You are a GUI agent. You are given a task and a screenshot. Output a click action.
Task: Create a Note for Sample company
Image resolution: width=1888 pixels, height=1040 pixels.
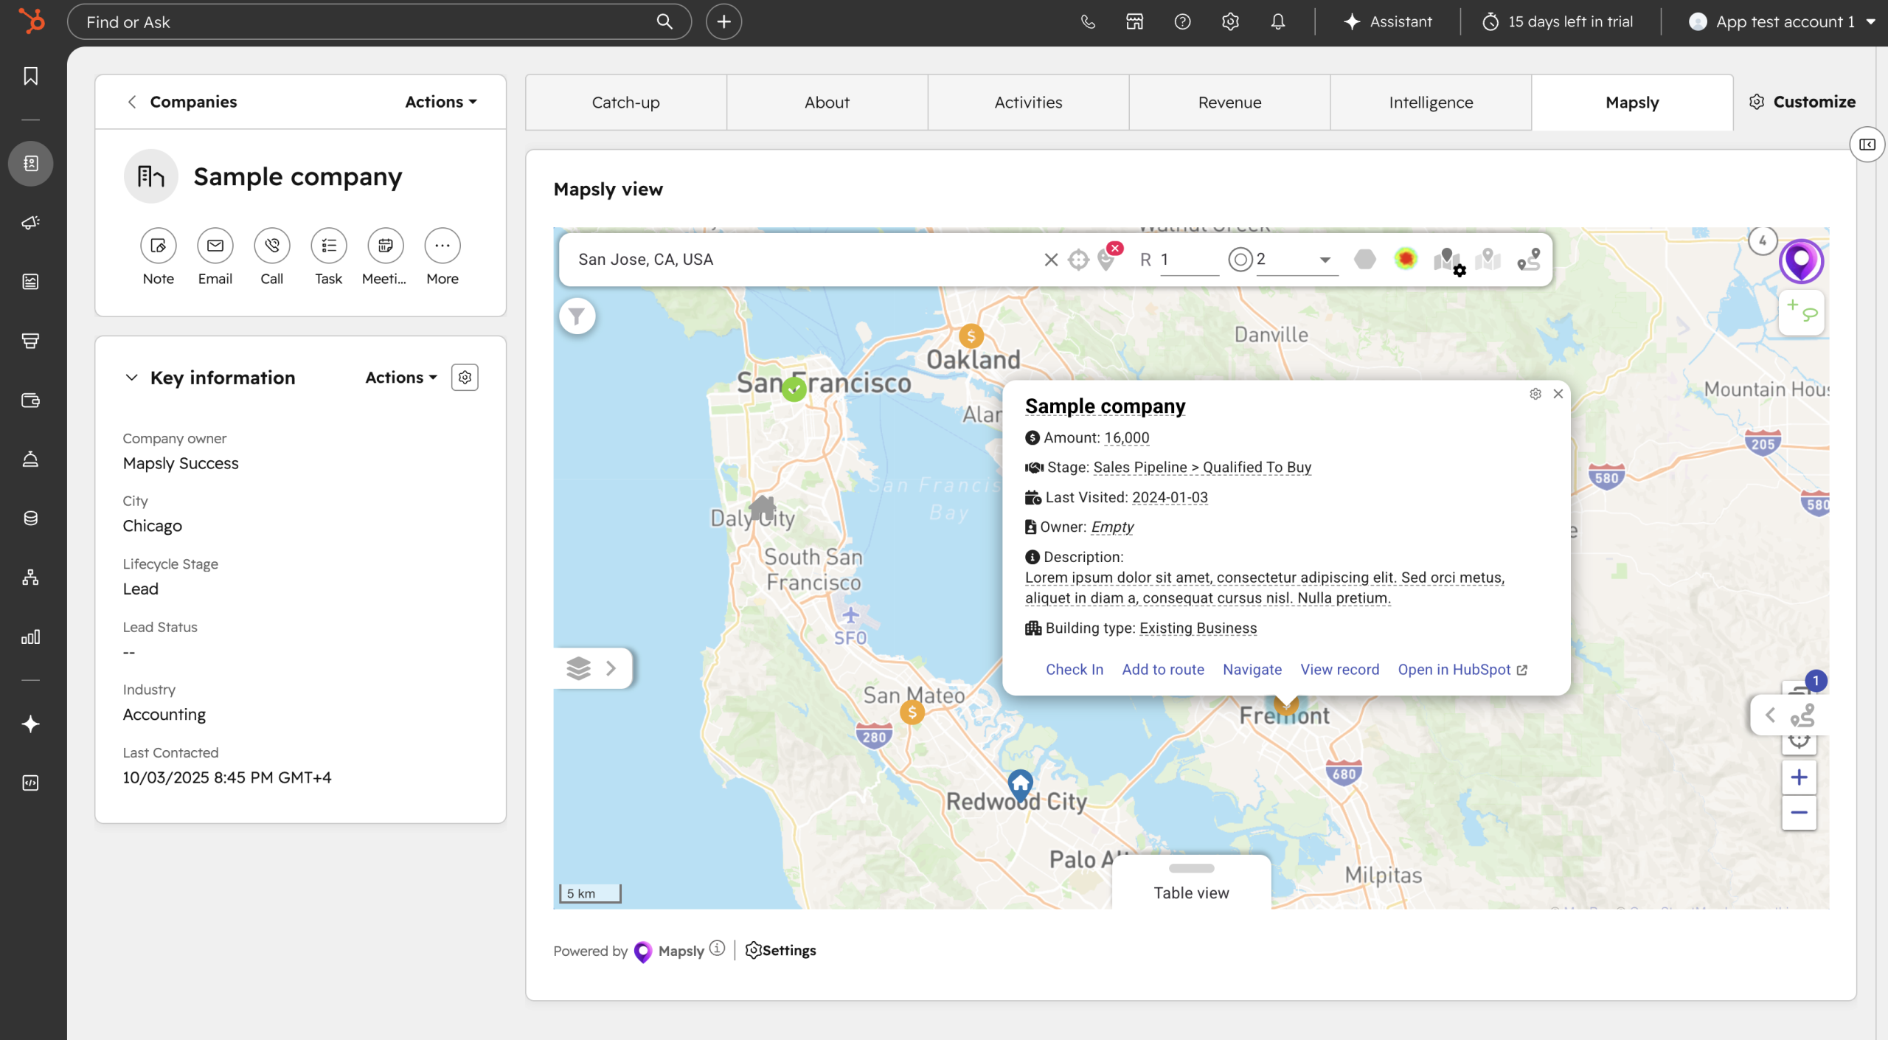[x=159, y=246]
